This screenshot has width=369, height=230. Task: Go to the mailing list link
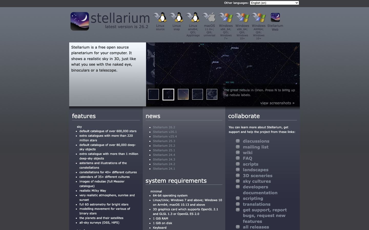pos(256,147)
